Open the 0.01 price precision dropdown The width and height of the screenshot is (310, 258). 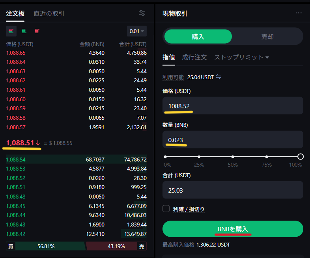coord(137,31)
